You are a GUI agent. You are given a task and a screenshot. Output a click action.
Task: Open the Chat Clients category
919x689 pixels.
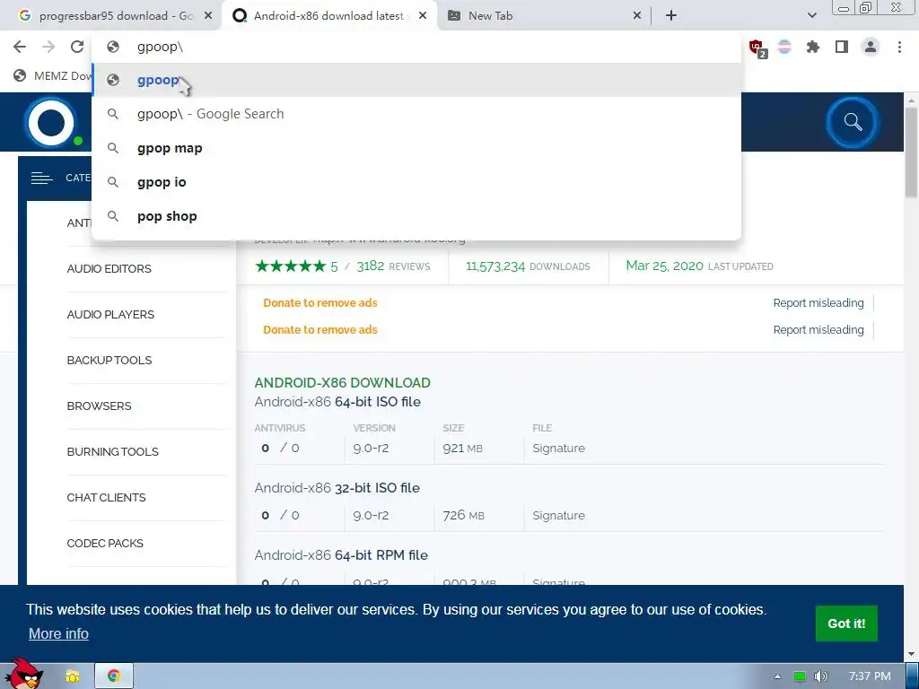click(x=106, y=497)
